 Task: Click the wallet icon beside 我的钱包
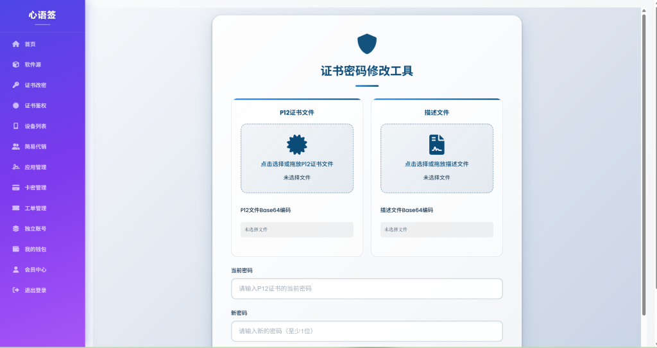click(x=16, y=249)
